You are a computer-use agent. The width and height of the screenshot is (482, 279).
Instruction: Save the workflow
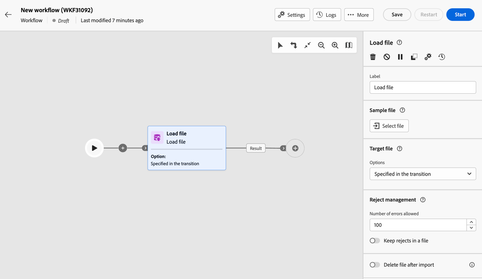(x=397, y=14)
